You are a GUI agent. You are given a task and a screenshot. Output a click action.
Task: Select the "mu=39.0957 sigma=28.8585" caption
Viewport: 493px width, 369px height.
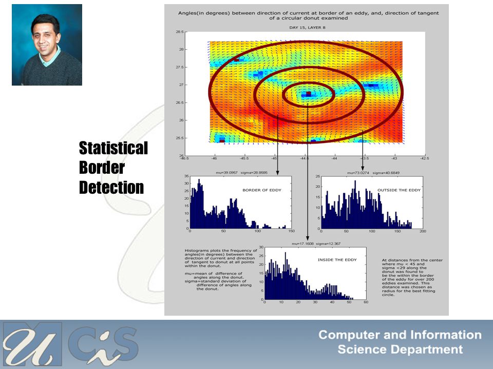241,173
